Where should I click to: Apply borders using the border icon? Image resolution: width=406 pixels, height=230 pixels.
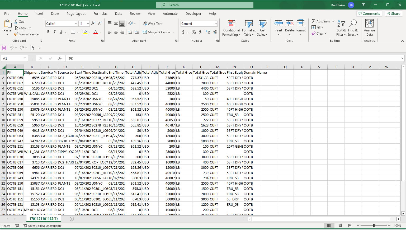73,32
